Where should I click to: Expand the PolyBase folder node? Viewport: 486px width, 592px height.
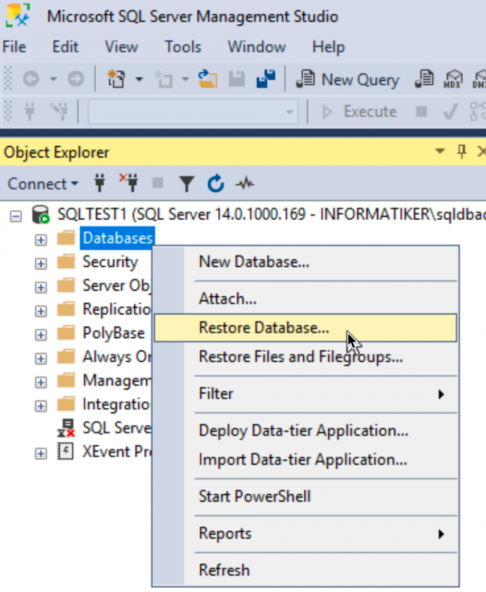pyautogui.click(x=41, y=334)
